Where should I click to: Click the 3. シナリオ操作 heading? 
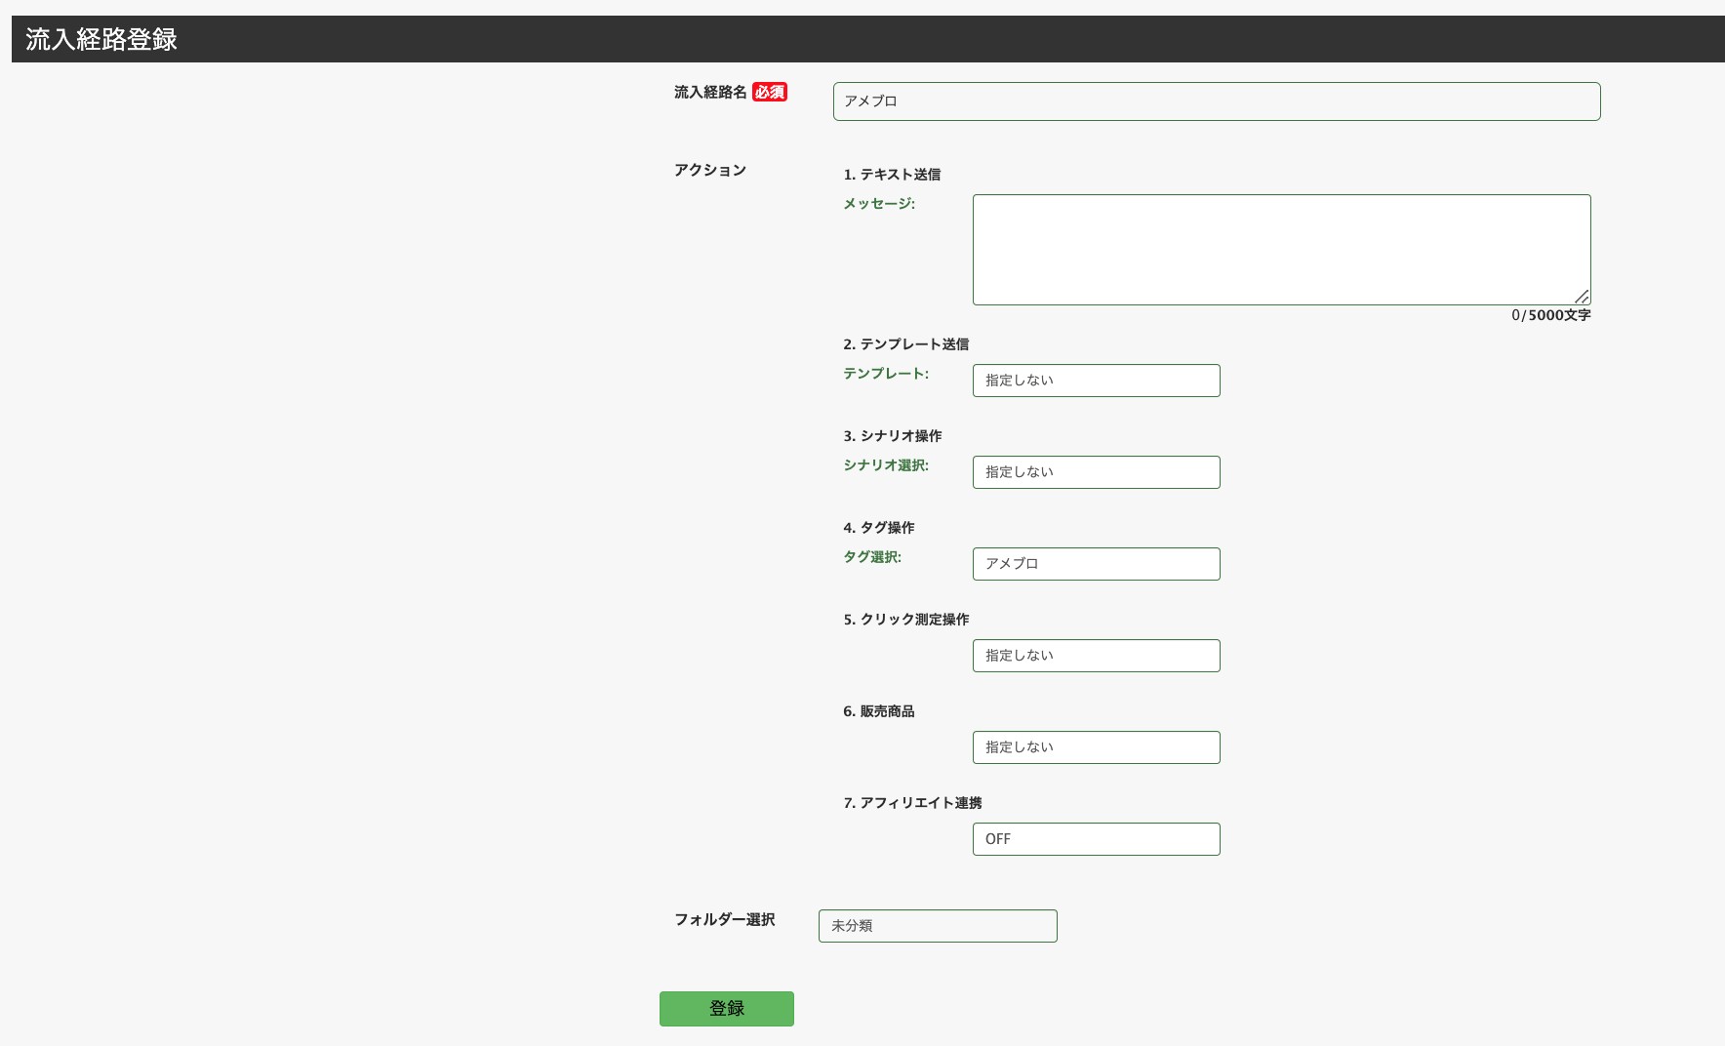[x=893, y=436]
